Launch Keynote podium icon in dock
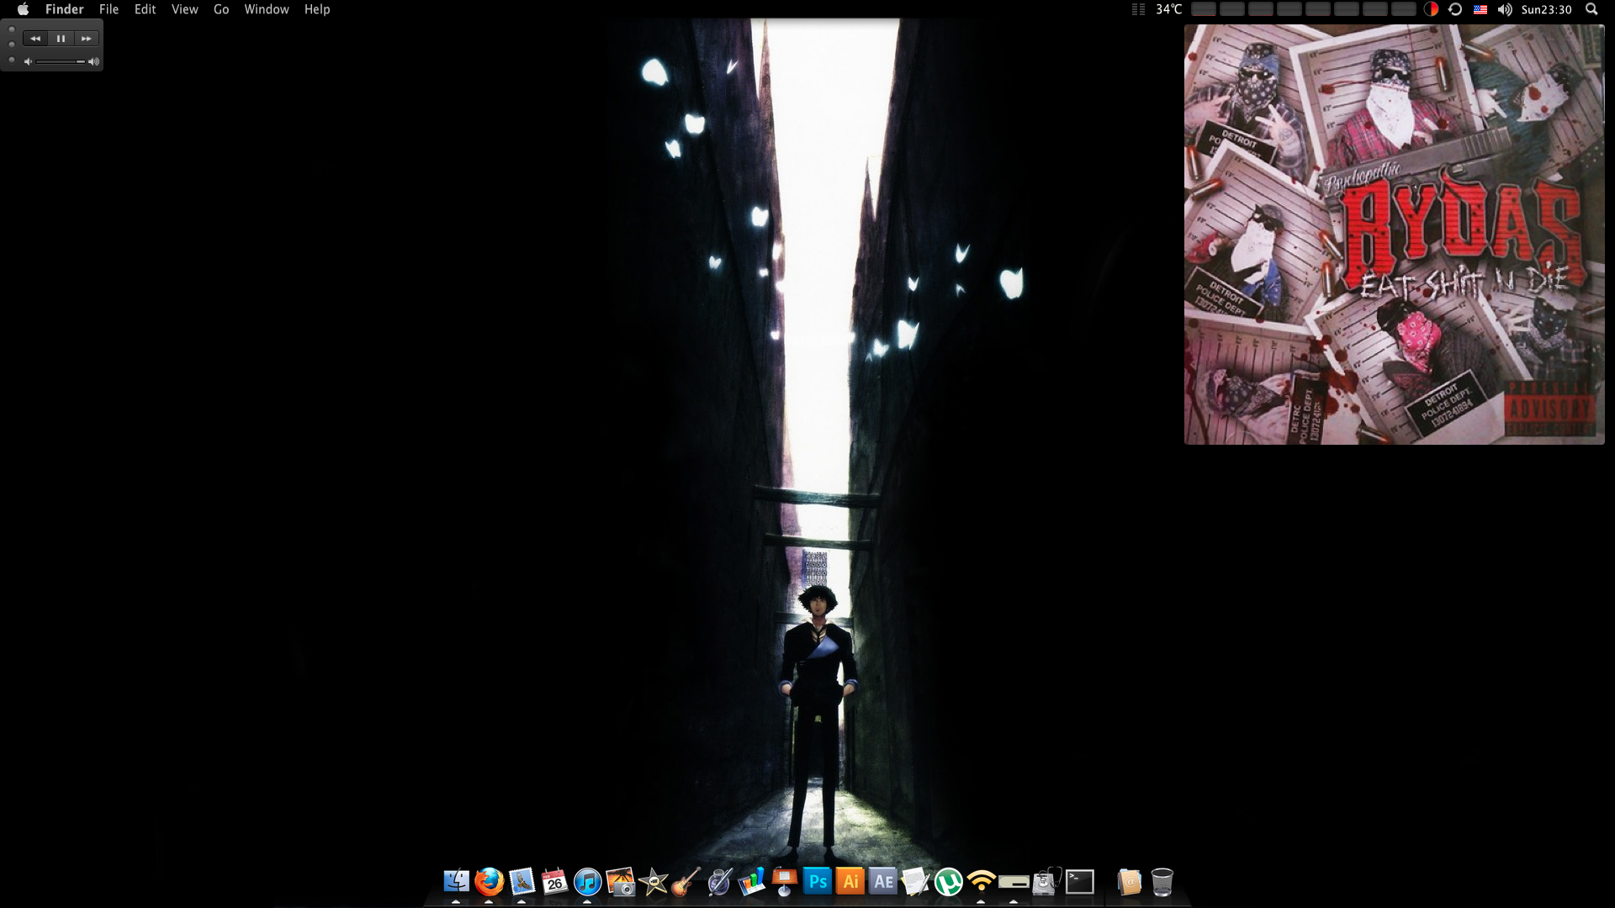Screen dimensions: 1615x908 (784, 881)
